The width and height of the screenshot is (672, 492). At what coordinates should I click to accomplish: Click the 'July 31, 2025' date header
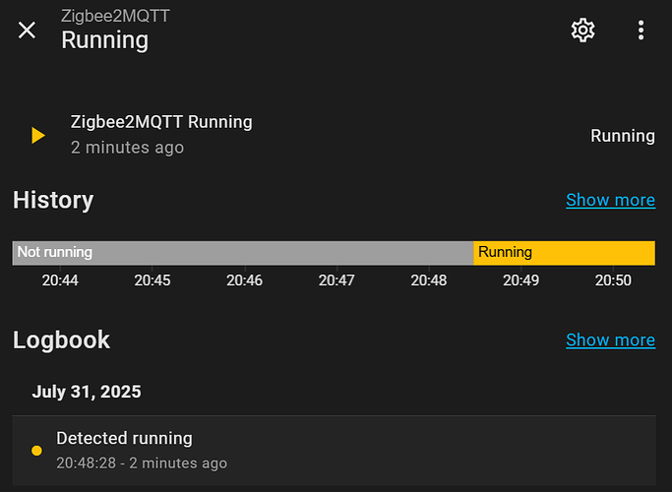pos(87,392)
